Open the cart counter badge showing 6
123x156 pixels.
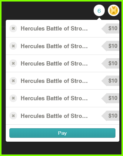pos(99,10)
